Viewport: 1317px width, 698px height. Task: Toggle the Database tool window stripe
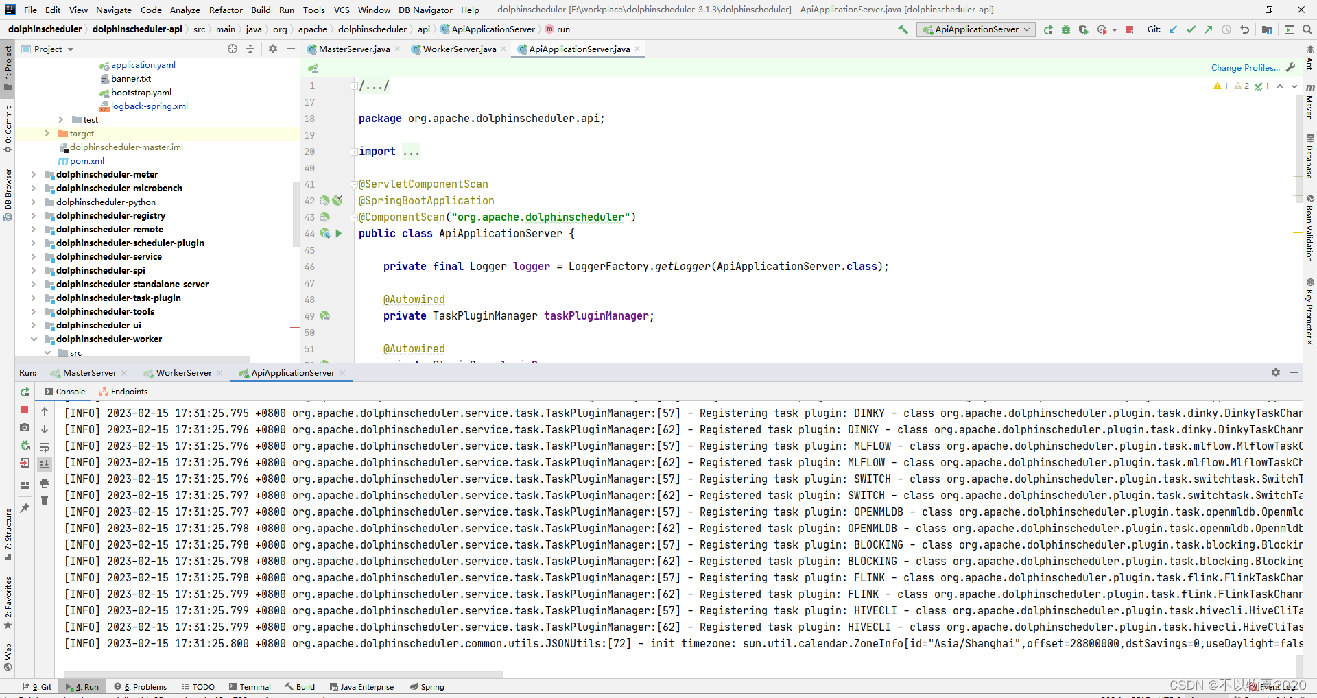(1309, 156)
